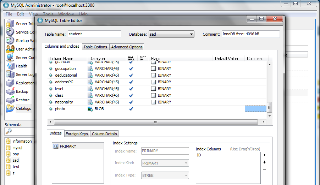Open the File menu

pos(9,14)
